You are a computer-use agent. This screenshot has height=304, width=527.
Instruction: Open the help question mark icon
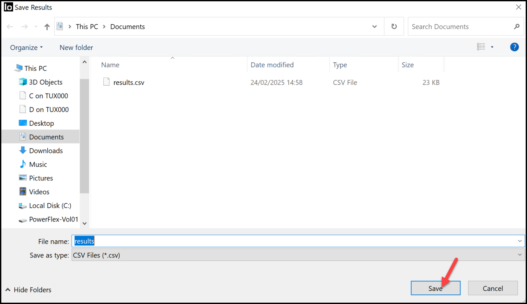coord(514,47)
